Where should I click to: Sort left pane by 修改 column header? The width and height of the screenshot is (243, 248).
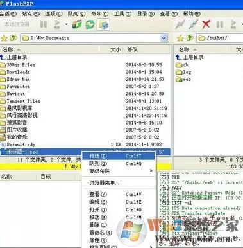click(147, 49)
